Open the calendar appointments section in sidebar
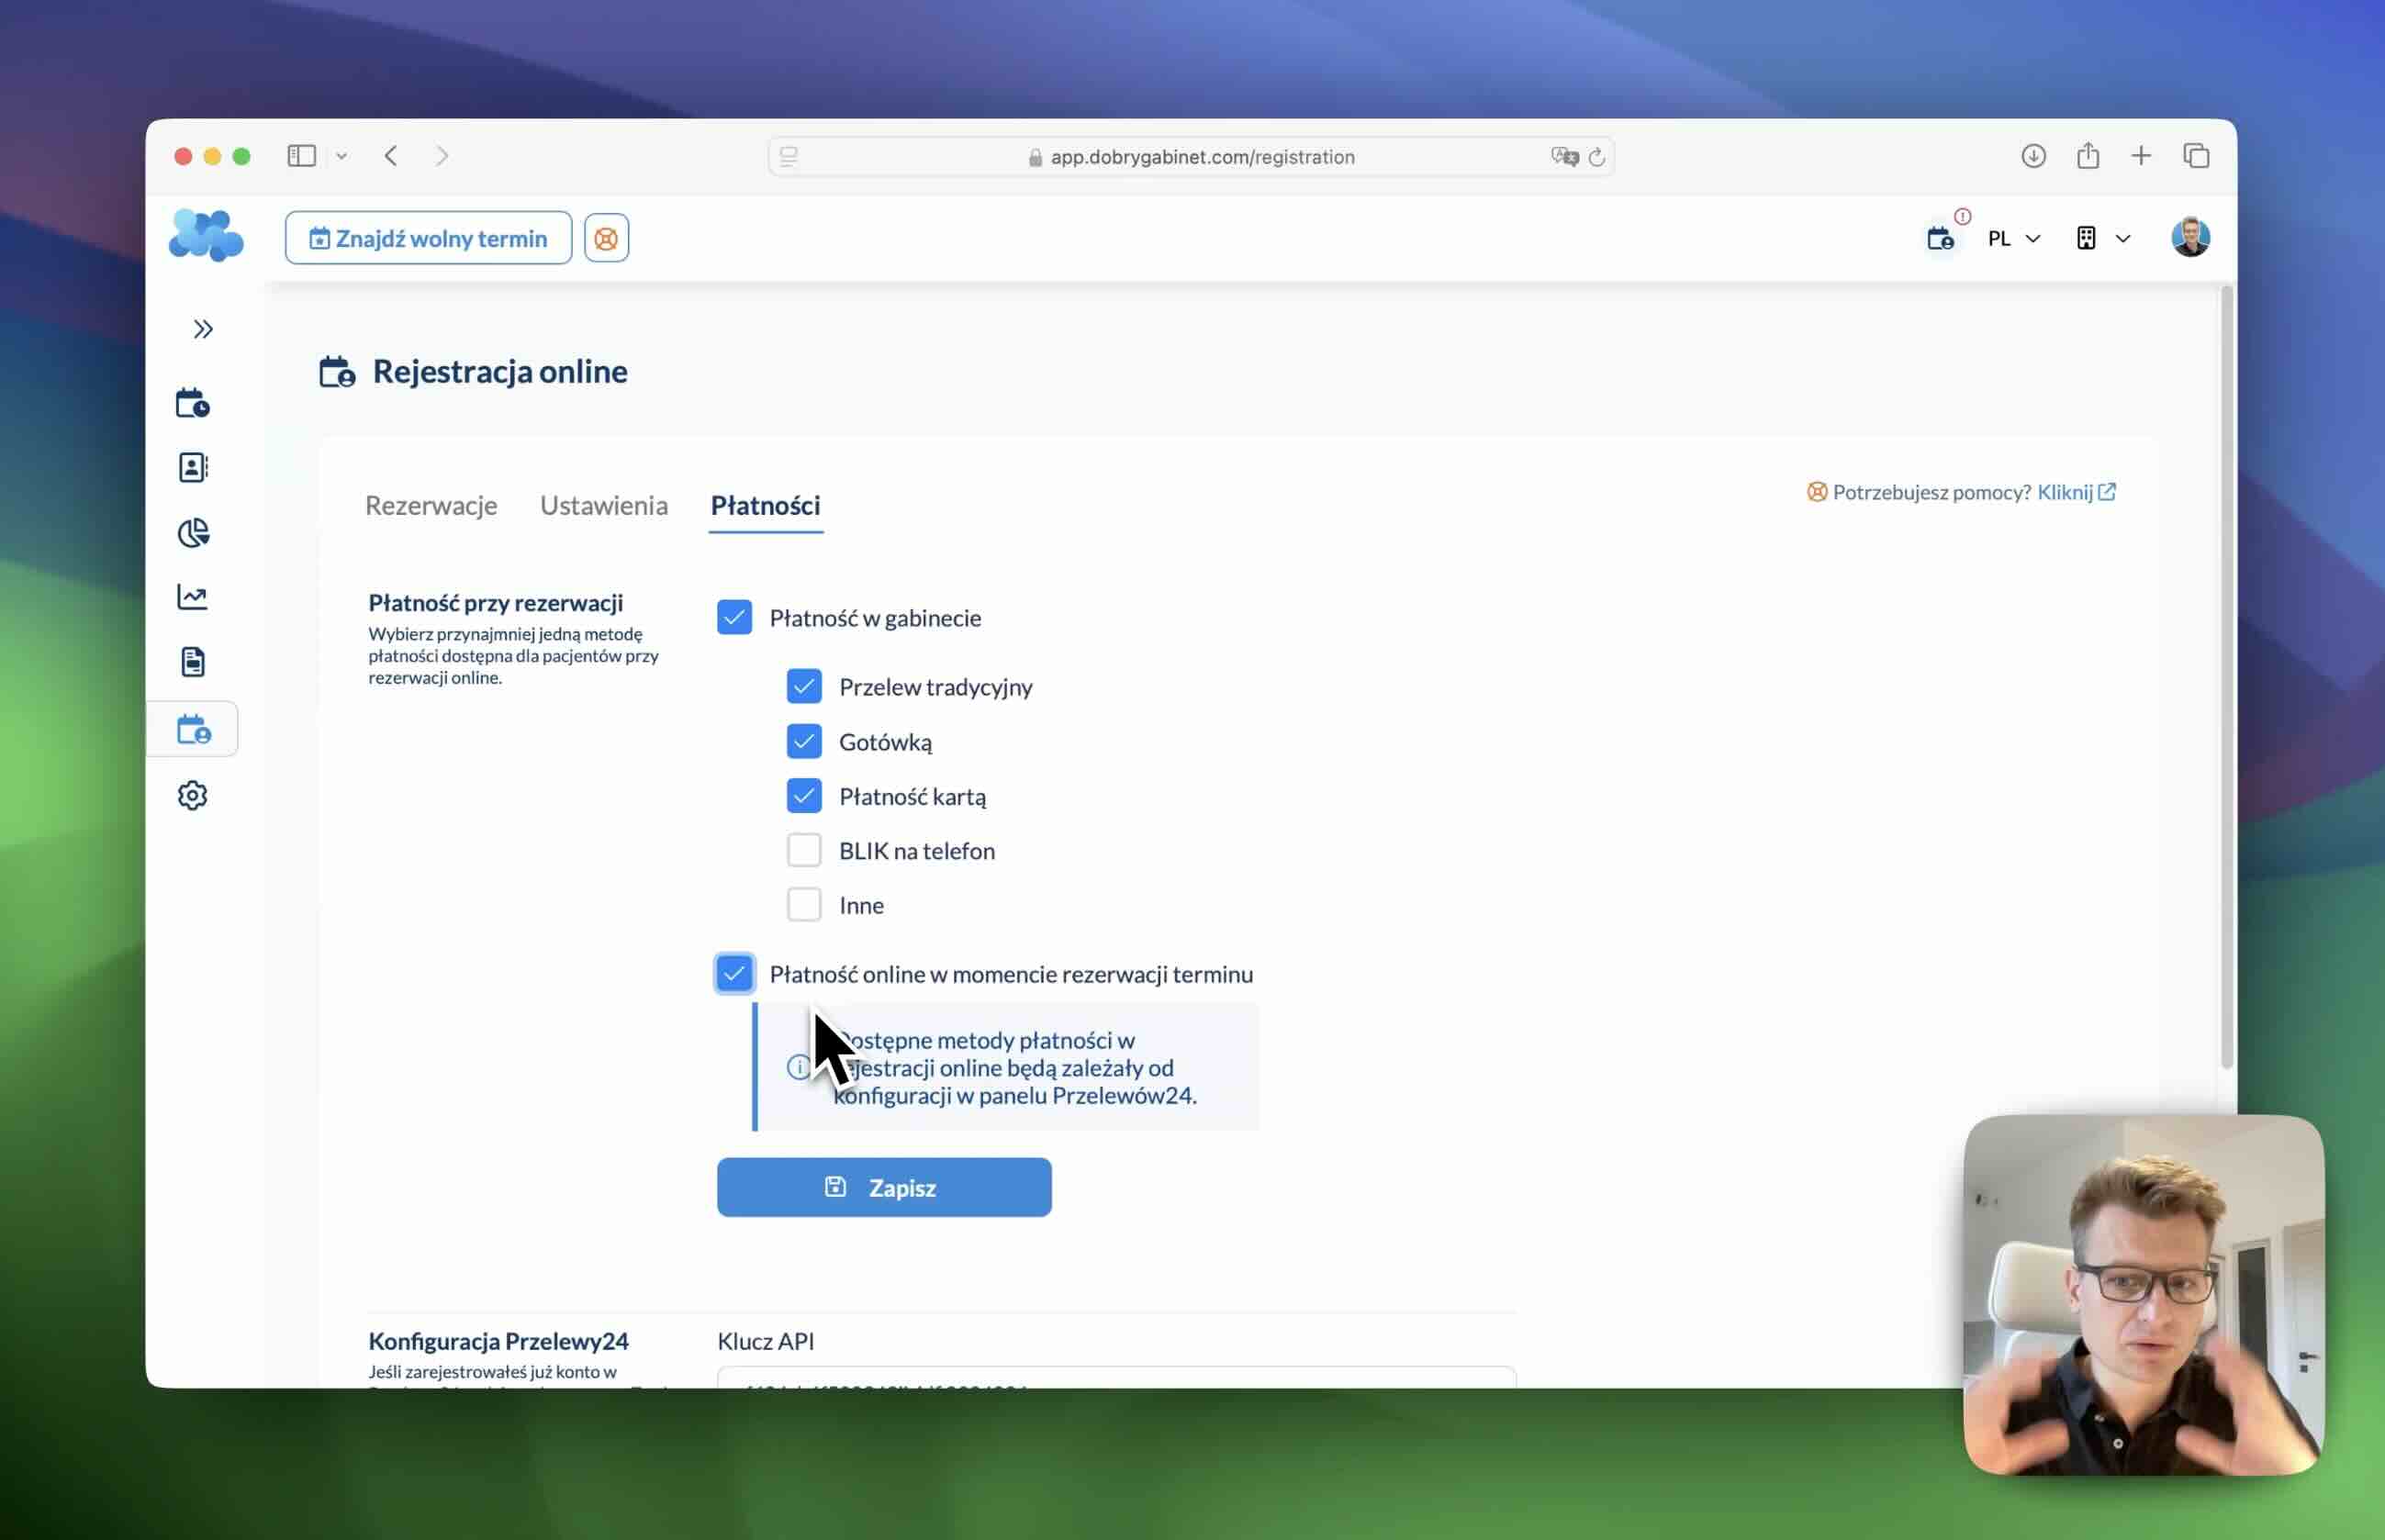The image size is (2385, 1540). (193, 402)
